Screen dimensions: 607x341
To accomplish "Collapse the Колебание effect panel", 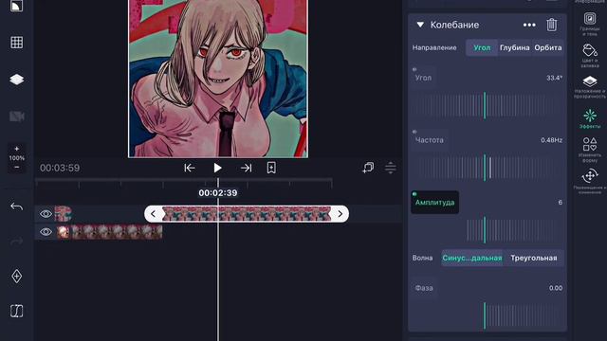I will (x=420, y=25).
